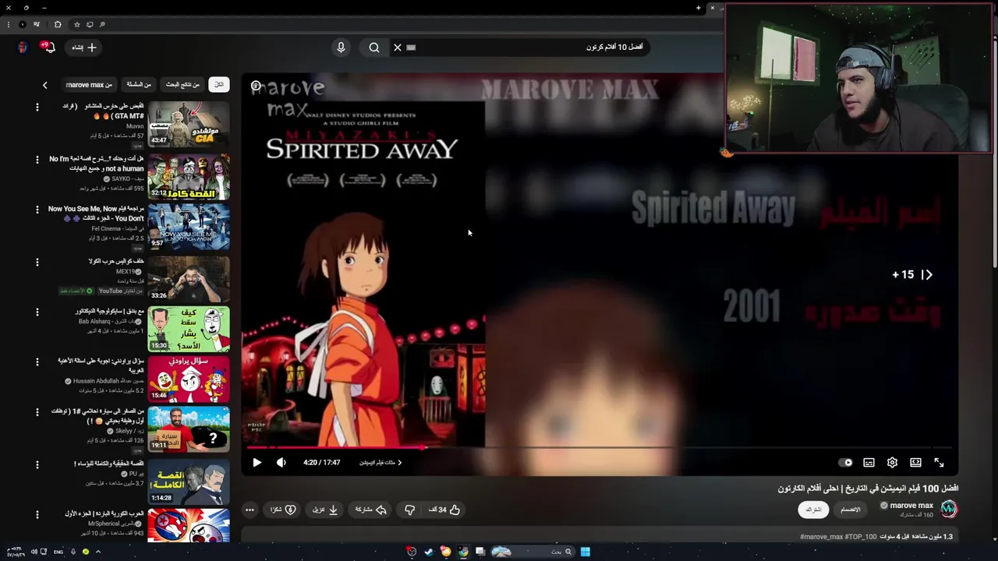The width and height of the screenshot is (998, 561).
Task: Click the white Subscribe button for marove max
Action: [813, 510]
